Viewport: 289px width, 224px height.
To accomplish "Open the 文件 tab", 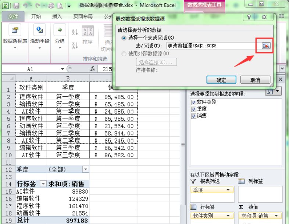I will [x=13, y=17].
